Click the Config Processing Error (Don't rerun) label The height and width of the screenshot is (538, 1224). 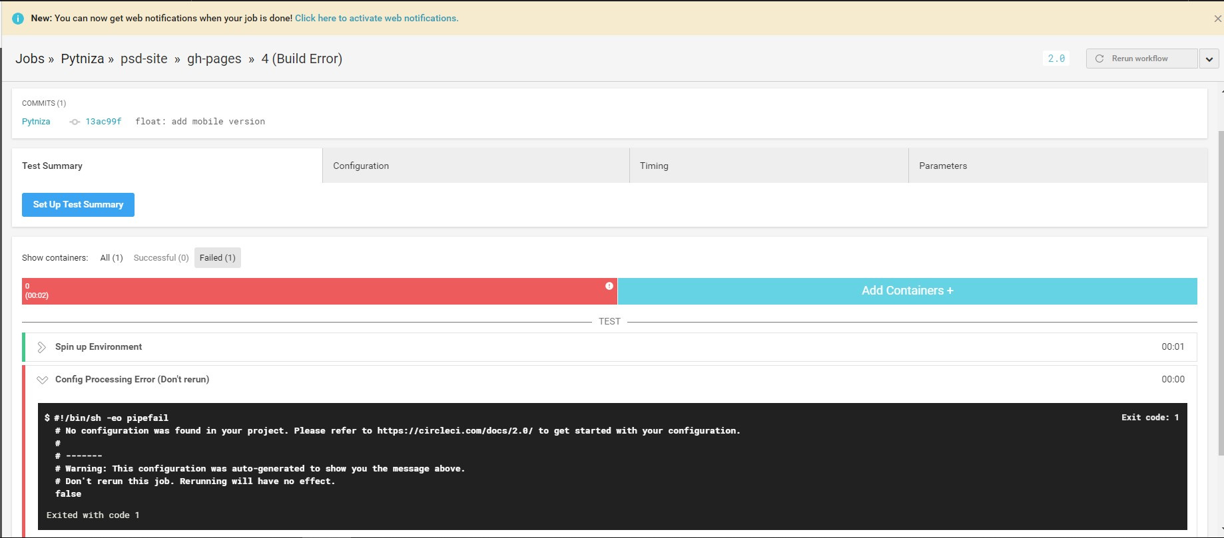[132, 380]
